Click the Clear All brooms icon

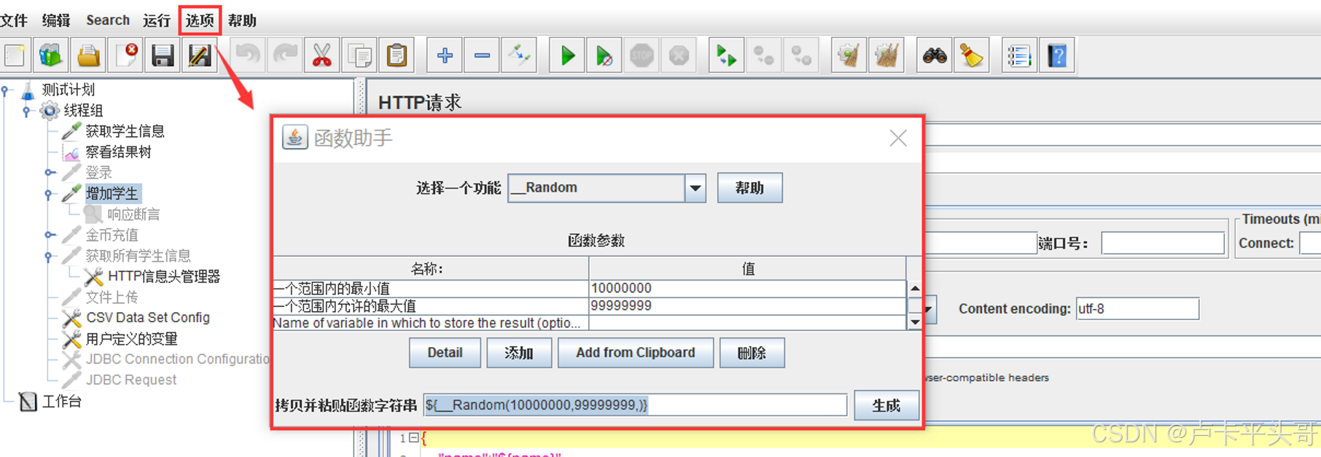(x=886, y=55)
